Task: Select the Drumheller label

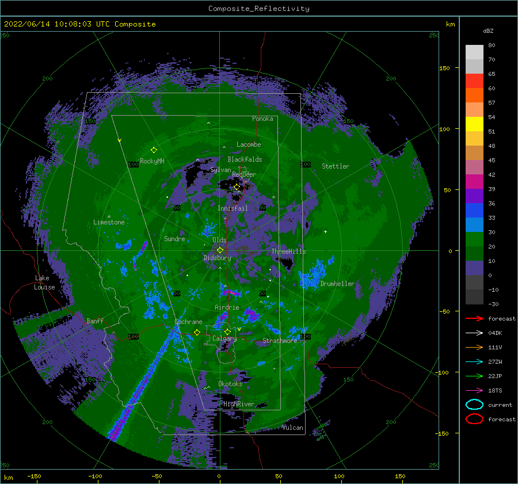Action: (x=337, y=284)
